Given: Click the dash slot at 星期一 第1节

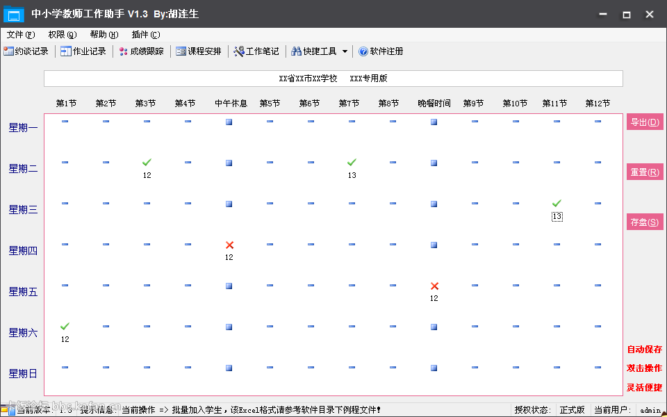Looking at the screenshot, I should click(65, 121).
